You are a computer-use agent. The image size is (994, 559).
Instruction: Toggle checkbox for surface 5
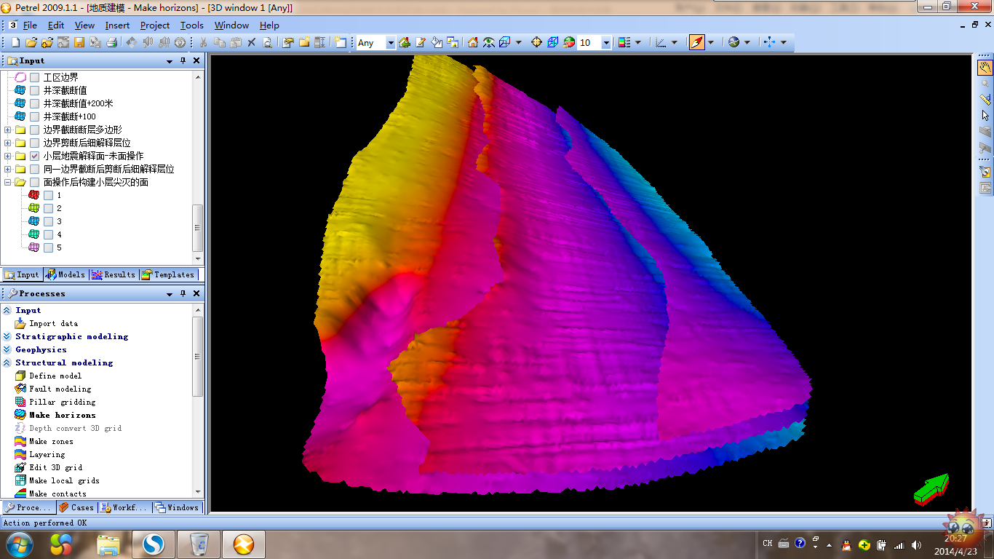[x=48, y=247]
